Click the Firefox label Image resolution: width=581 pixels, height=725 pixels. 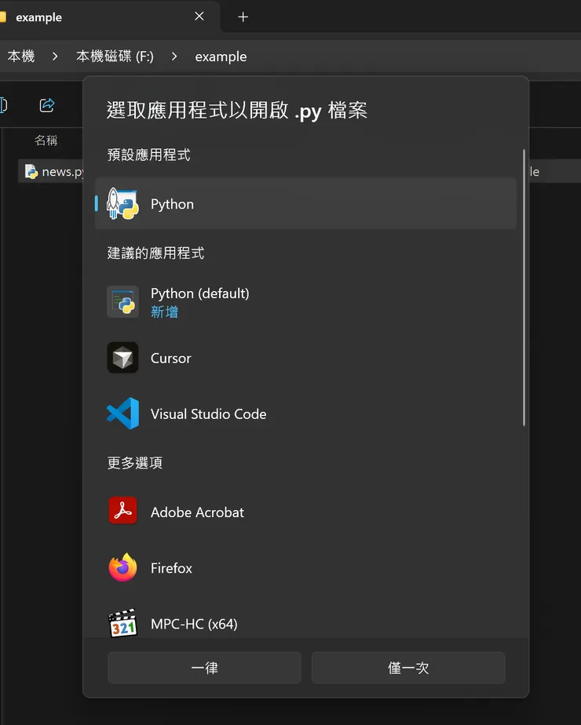171,568
